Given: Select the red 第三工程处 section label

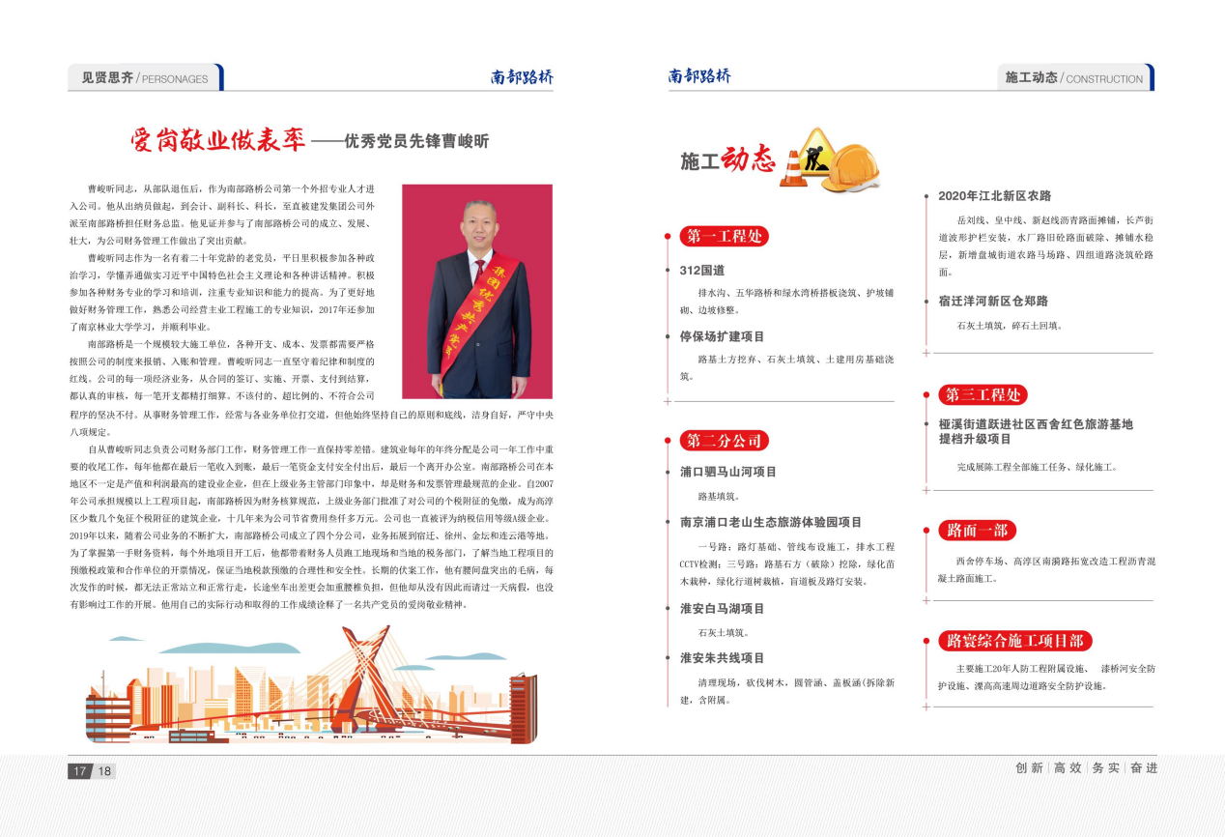Looking at the screenshot, I should point(983,394).
